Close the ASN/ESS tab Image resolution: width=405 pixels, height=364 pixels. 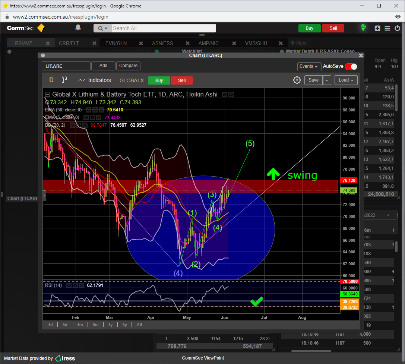coord(187,43)
